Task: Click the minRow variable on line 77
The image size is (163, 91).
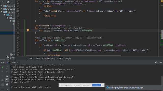Action: [47, 31]
